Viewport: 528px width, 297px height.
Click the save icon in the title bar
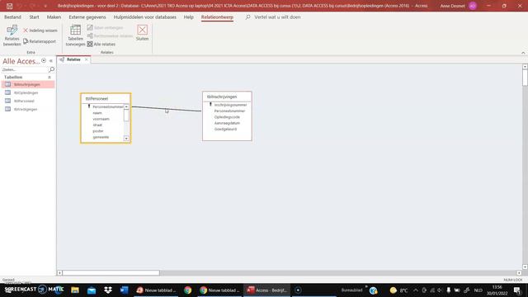point(9,6)
